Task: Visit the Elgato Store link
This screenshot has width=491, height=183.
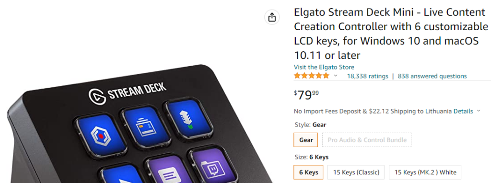Action: [324, 67]
